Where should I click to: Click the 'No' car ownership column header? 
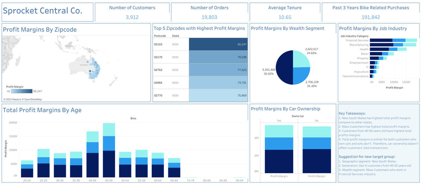[317, 120]
